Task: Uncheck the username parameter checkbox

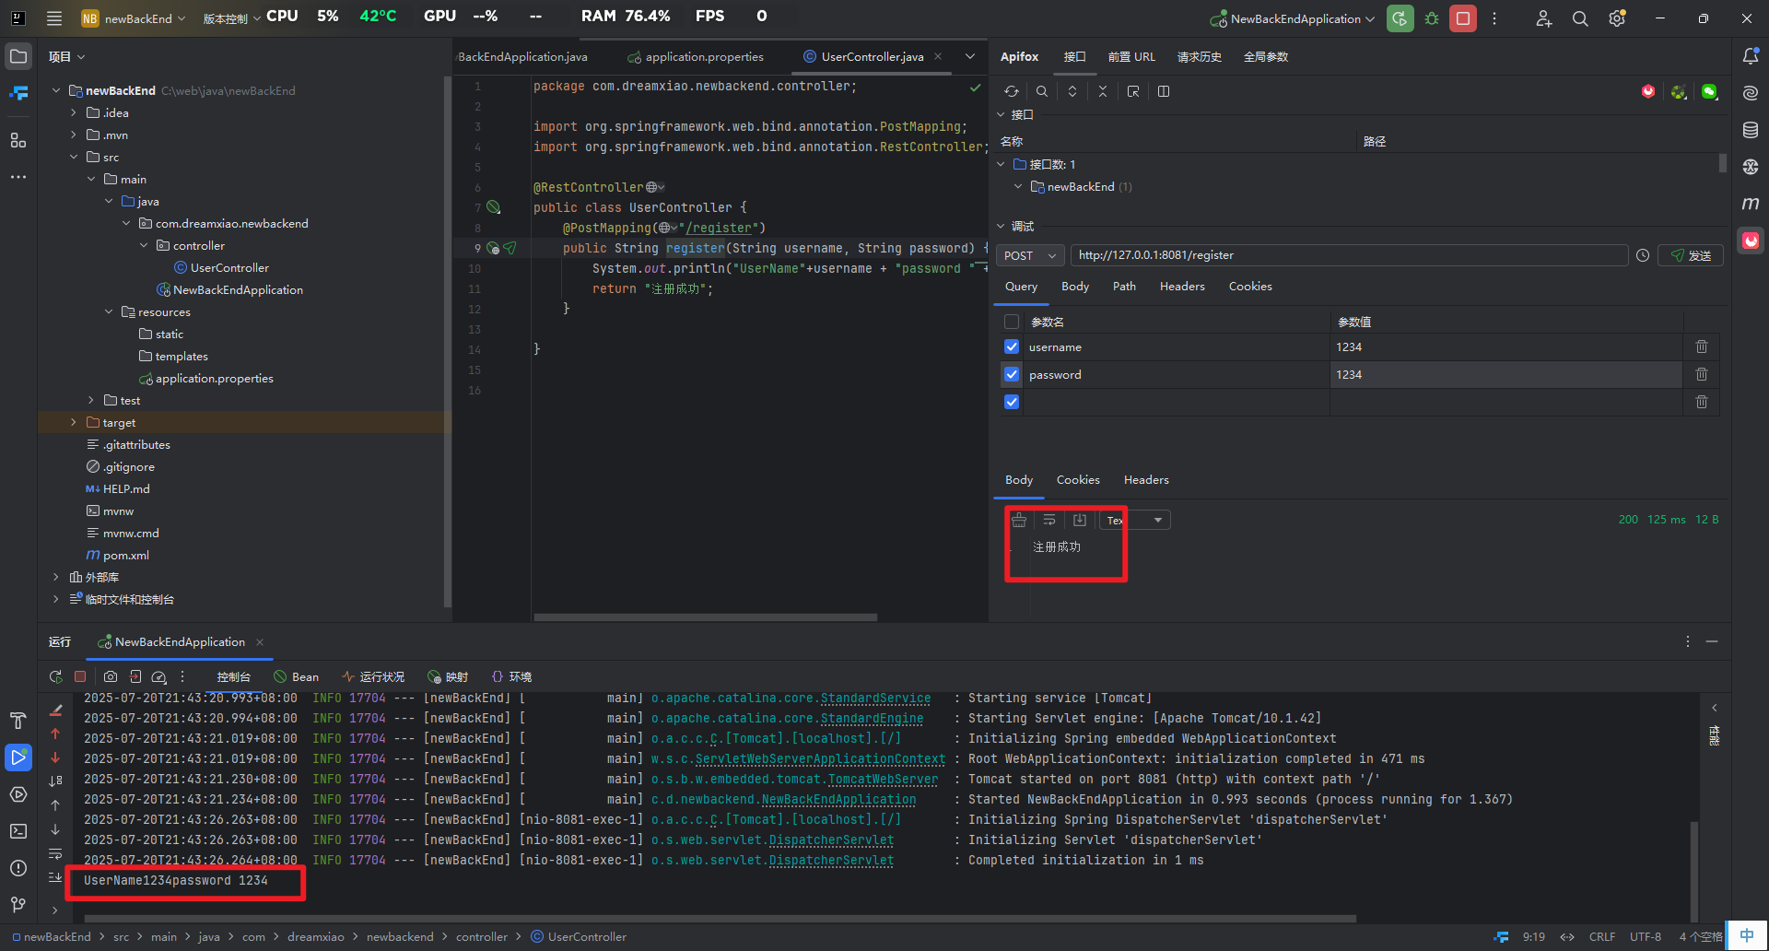Action: pos(1012,346)
